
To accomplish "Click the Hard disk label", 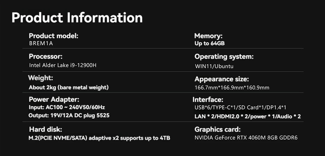I will coord(47,129).
